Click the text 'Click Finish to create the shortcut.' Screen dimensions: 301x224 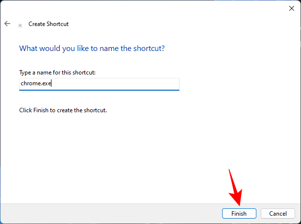[63, 110]
